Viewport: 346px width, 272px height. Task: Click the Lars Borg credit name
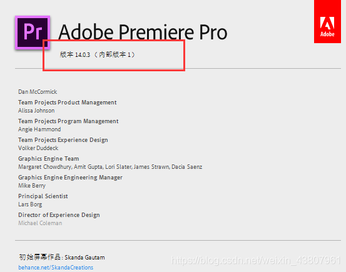(x=30, y=204)
